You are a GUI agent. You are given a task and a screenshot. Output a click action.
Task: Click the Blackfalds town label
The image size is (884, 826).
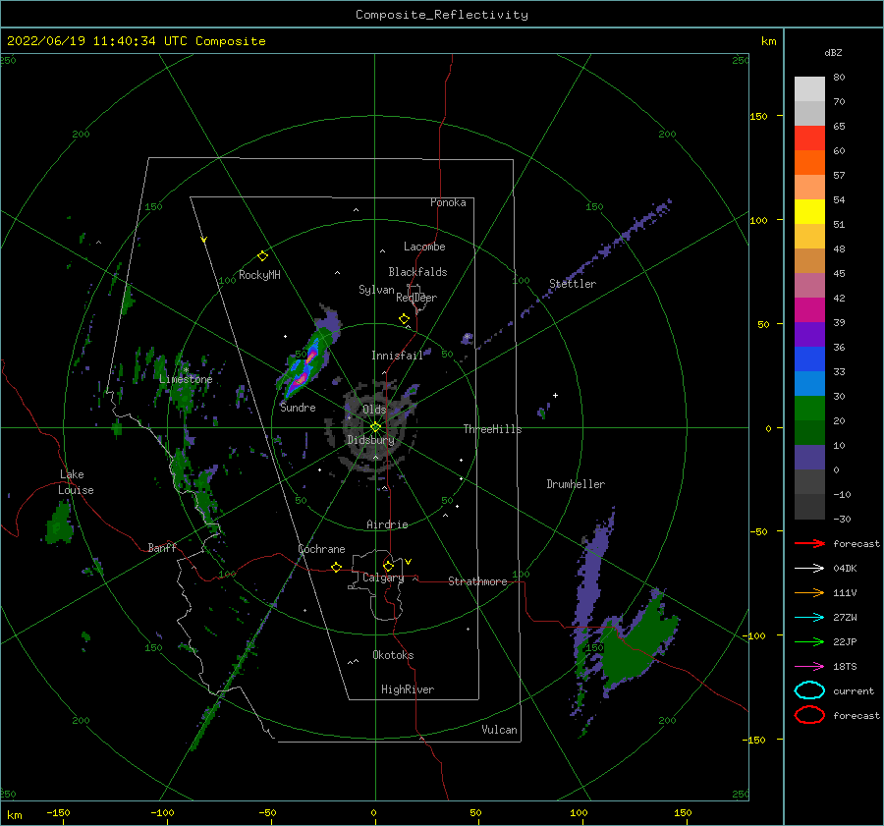coord(417,272)
